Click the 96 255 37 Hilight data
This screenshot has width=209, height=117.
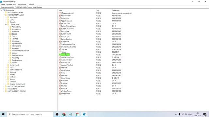(x=115, y=52)
